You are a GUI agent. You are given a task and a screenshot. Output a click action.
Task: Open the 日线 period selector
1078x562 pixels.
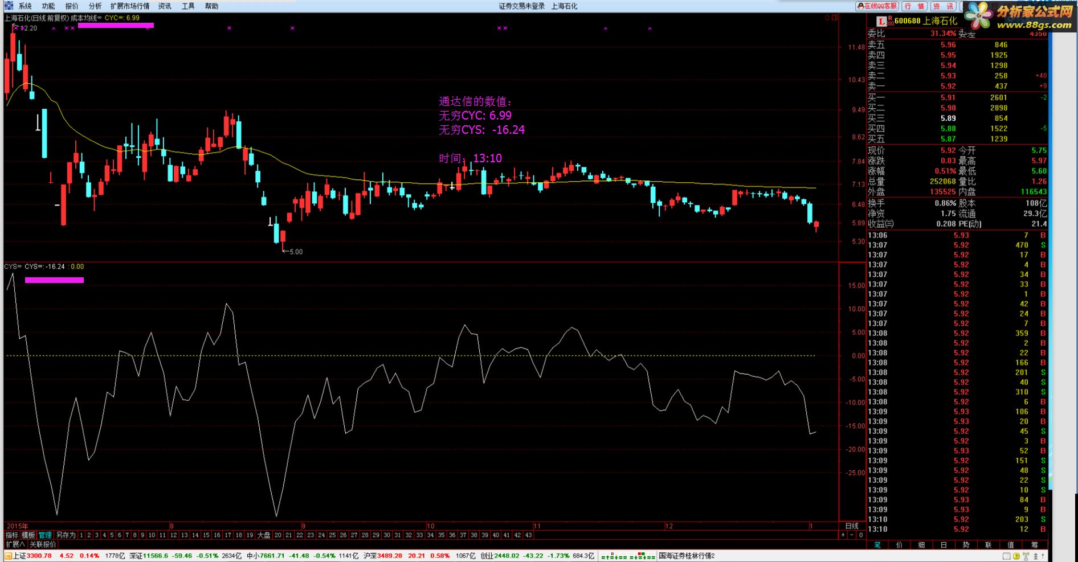[852, 526]
